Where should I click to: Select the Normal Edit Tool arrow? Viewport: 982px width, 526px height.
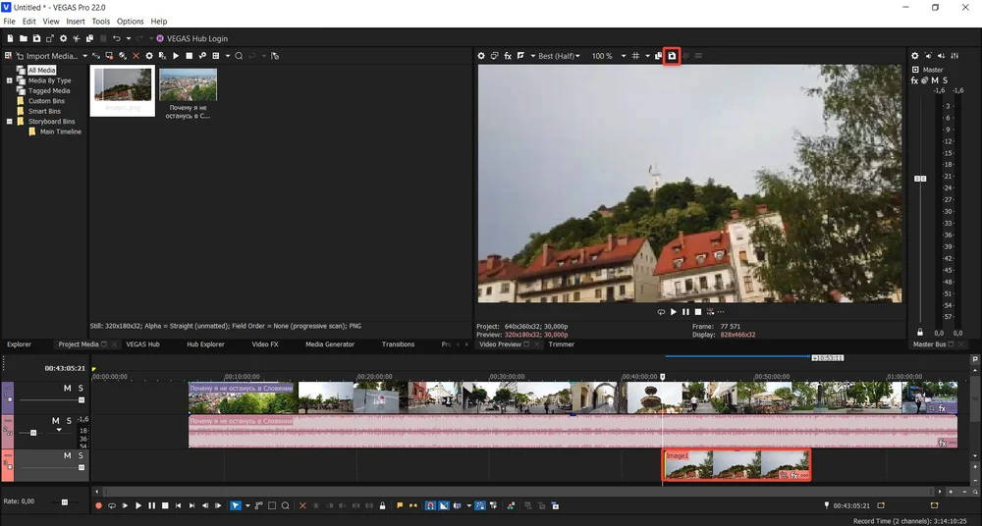tap(235, 505)
